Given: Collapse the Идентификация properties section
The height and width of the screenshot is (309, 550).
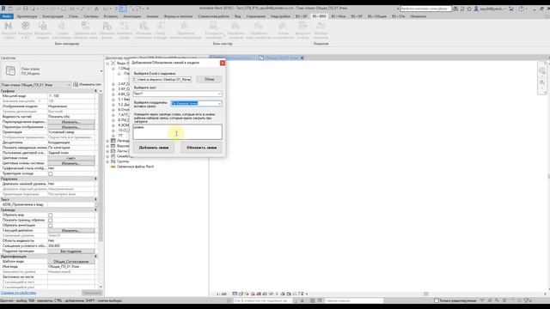Looking at the screenshot, I should tap(95, 257).
